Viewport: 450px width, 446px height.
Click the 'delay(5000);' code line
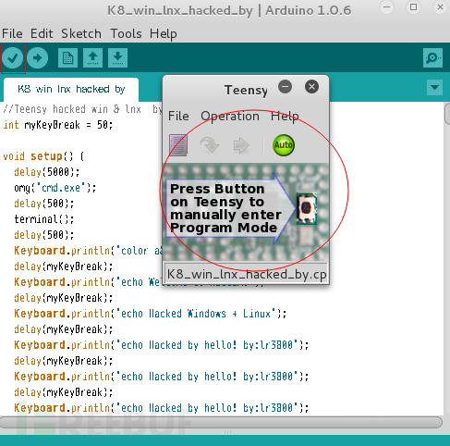pyautogui.click(x=47, y=172)
